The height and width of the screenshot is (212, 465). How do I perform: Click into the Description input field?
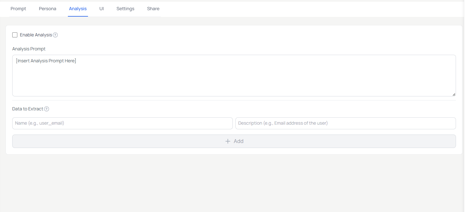tap(345, 123)
